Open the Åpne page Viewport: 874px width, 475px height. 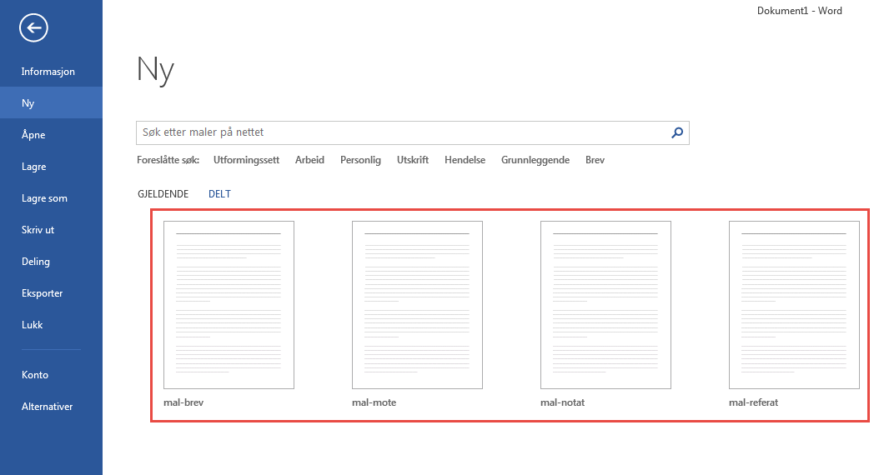51,135
